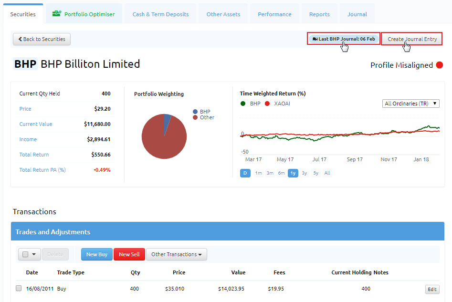
Task: Open the Cash & Term Deposits tab
Action: pyautogui.click(x=160, y=14)
